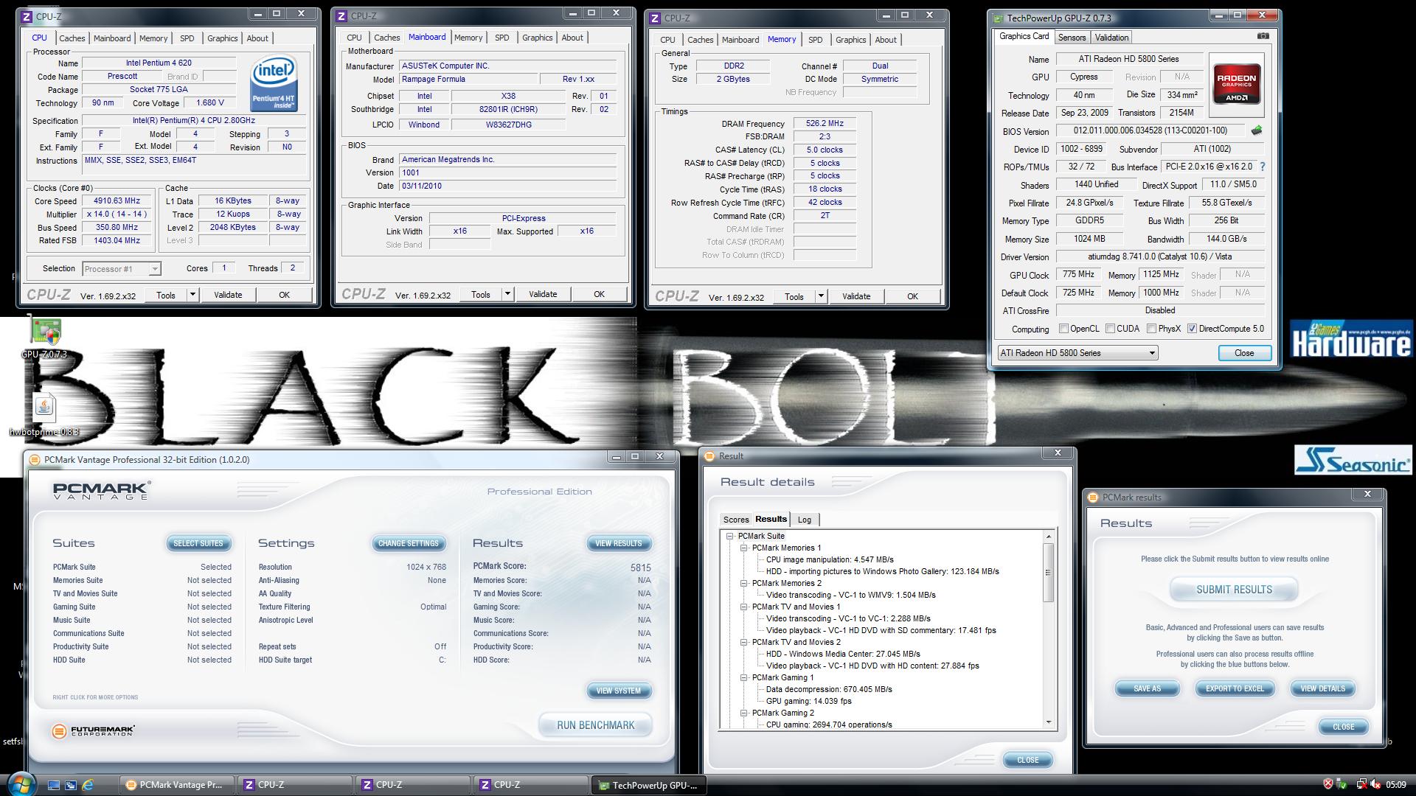Open the ATI Radeon HD 5800 Series dropdown
Viewport: 1416px width, 796px height.
(1077, 353)
